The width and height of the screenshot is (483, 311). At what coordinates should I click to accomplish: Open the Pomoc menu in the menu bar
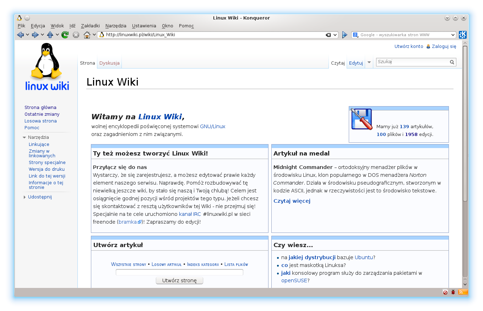pos(186,26)
